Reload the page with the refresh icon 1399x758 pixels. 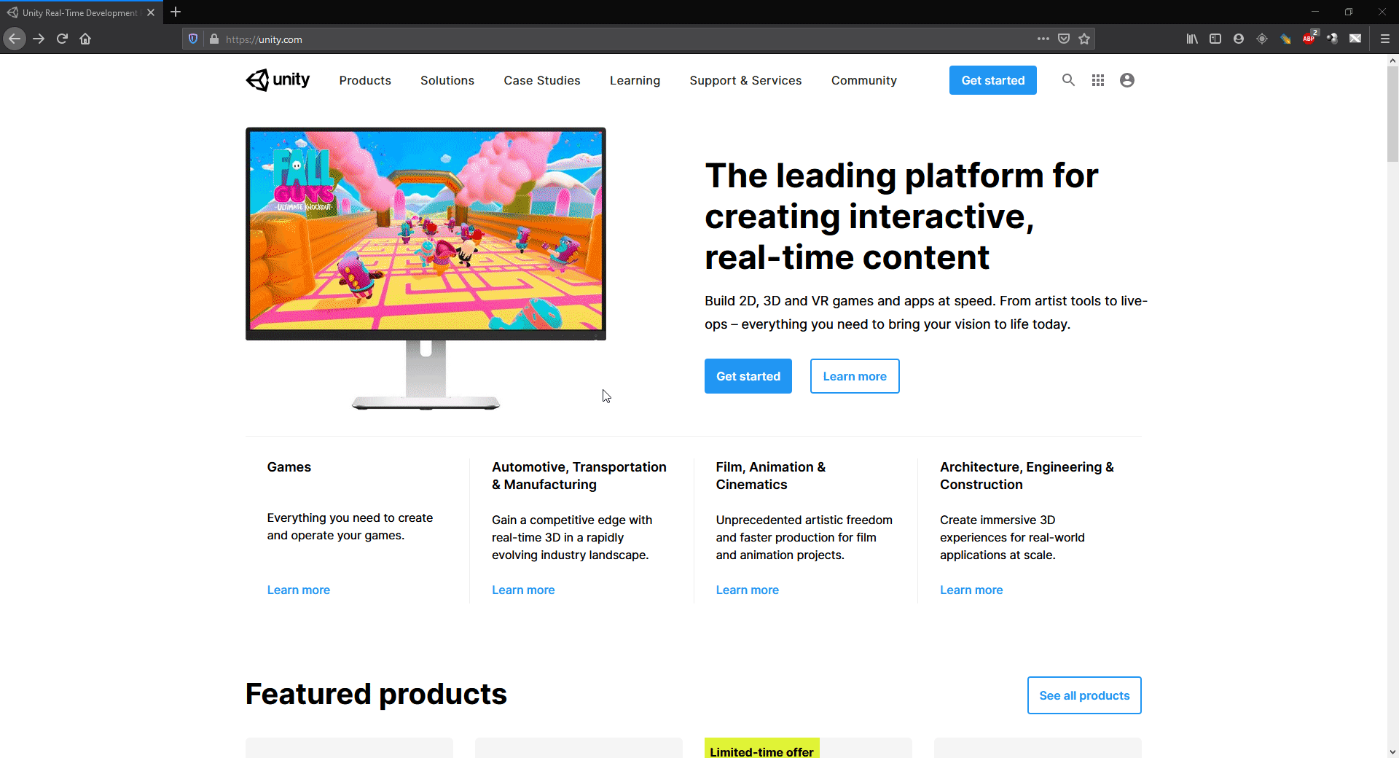pyautogui.click(x=62, y=39)
